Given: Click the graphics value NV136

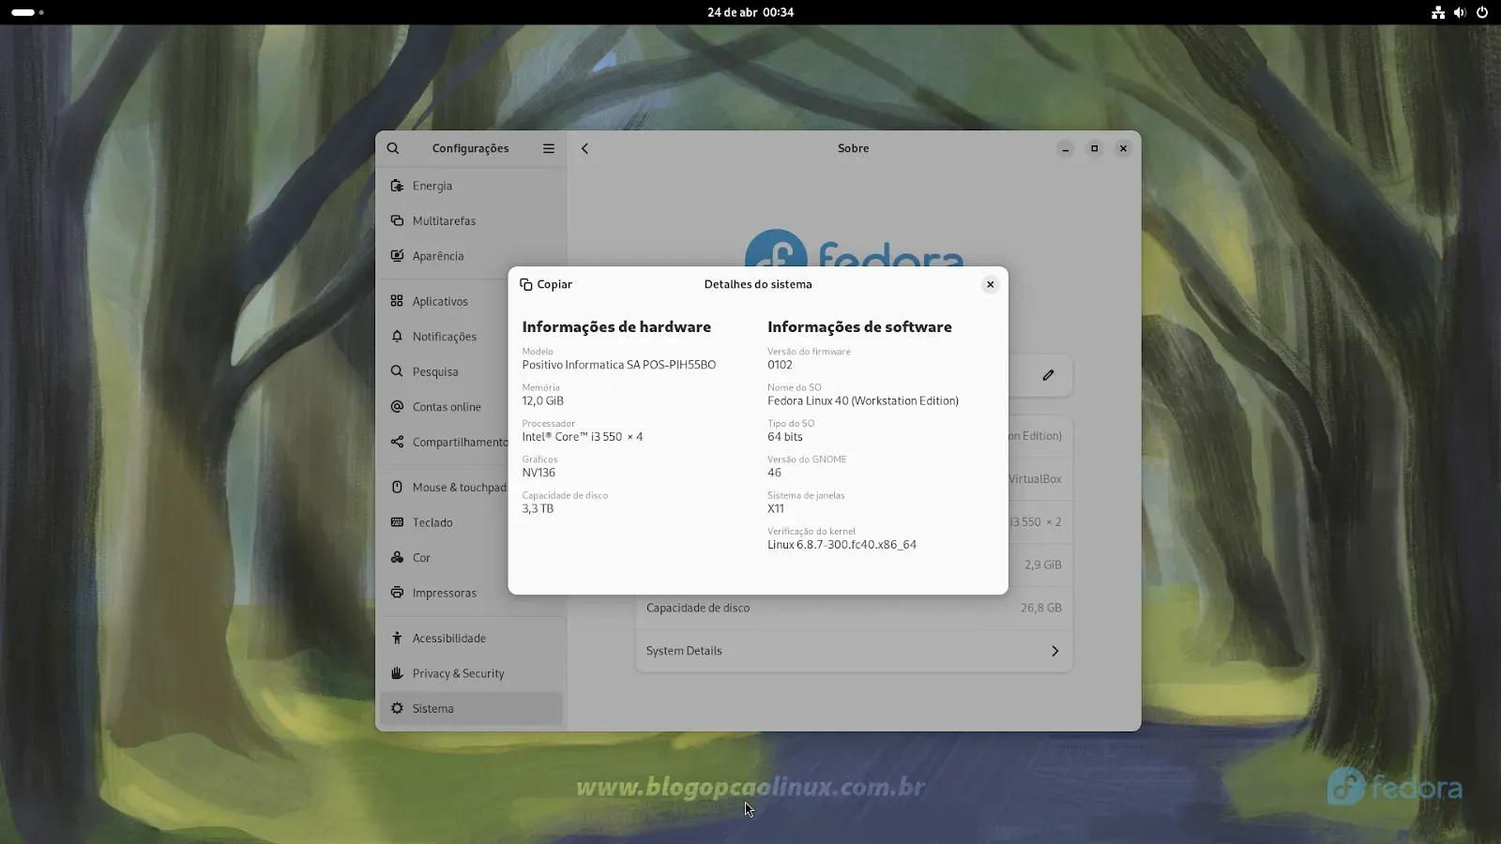Looking at the screenshot, I should click(538, 473).
